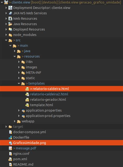Expand the webapp folder arrow
The width and height of the screenshot is (123, 167).
point(15,121)
